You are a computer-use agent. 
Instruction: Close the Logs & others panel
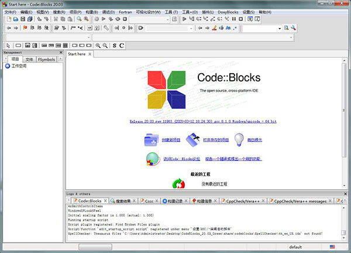(345, 194)
